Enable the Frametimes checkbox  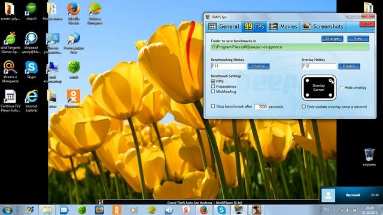(x=213, y=86)
